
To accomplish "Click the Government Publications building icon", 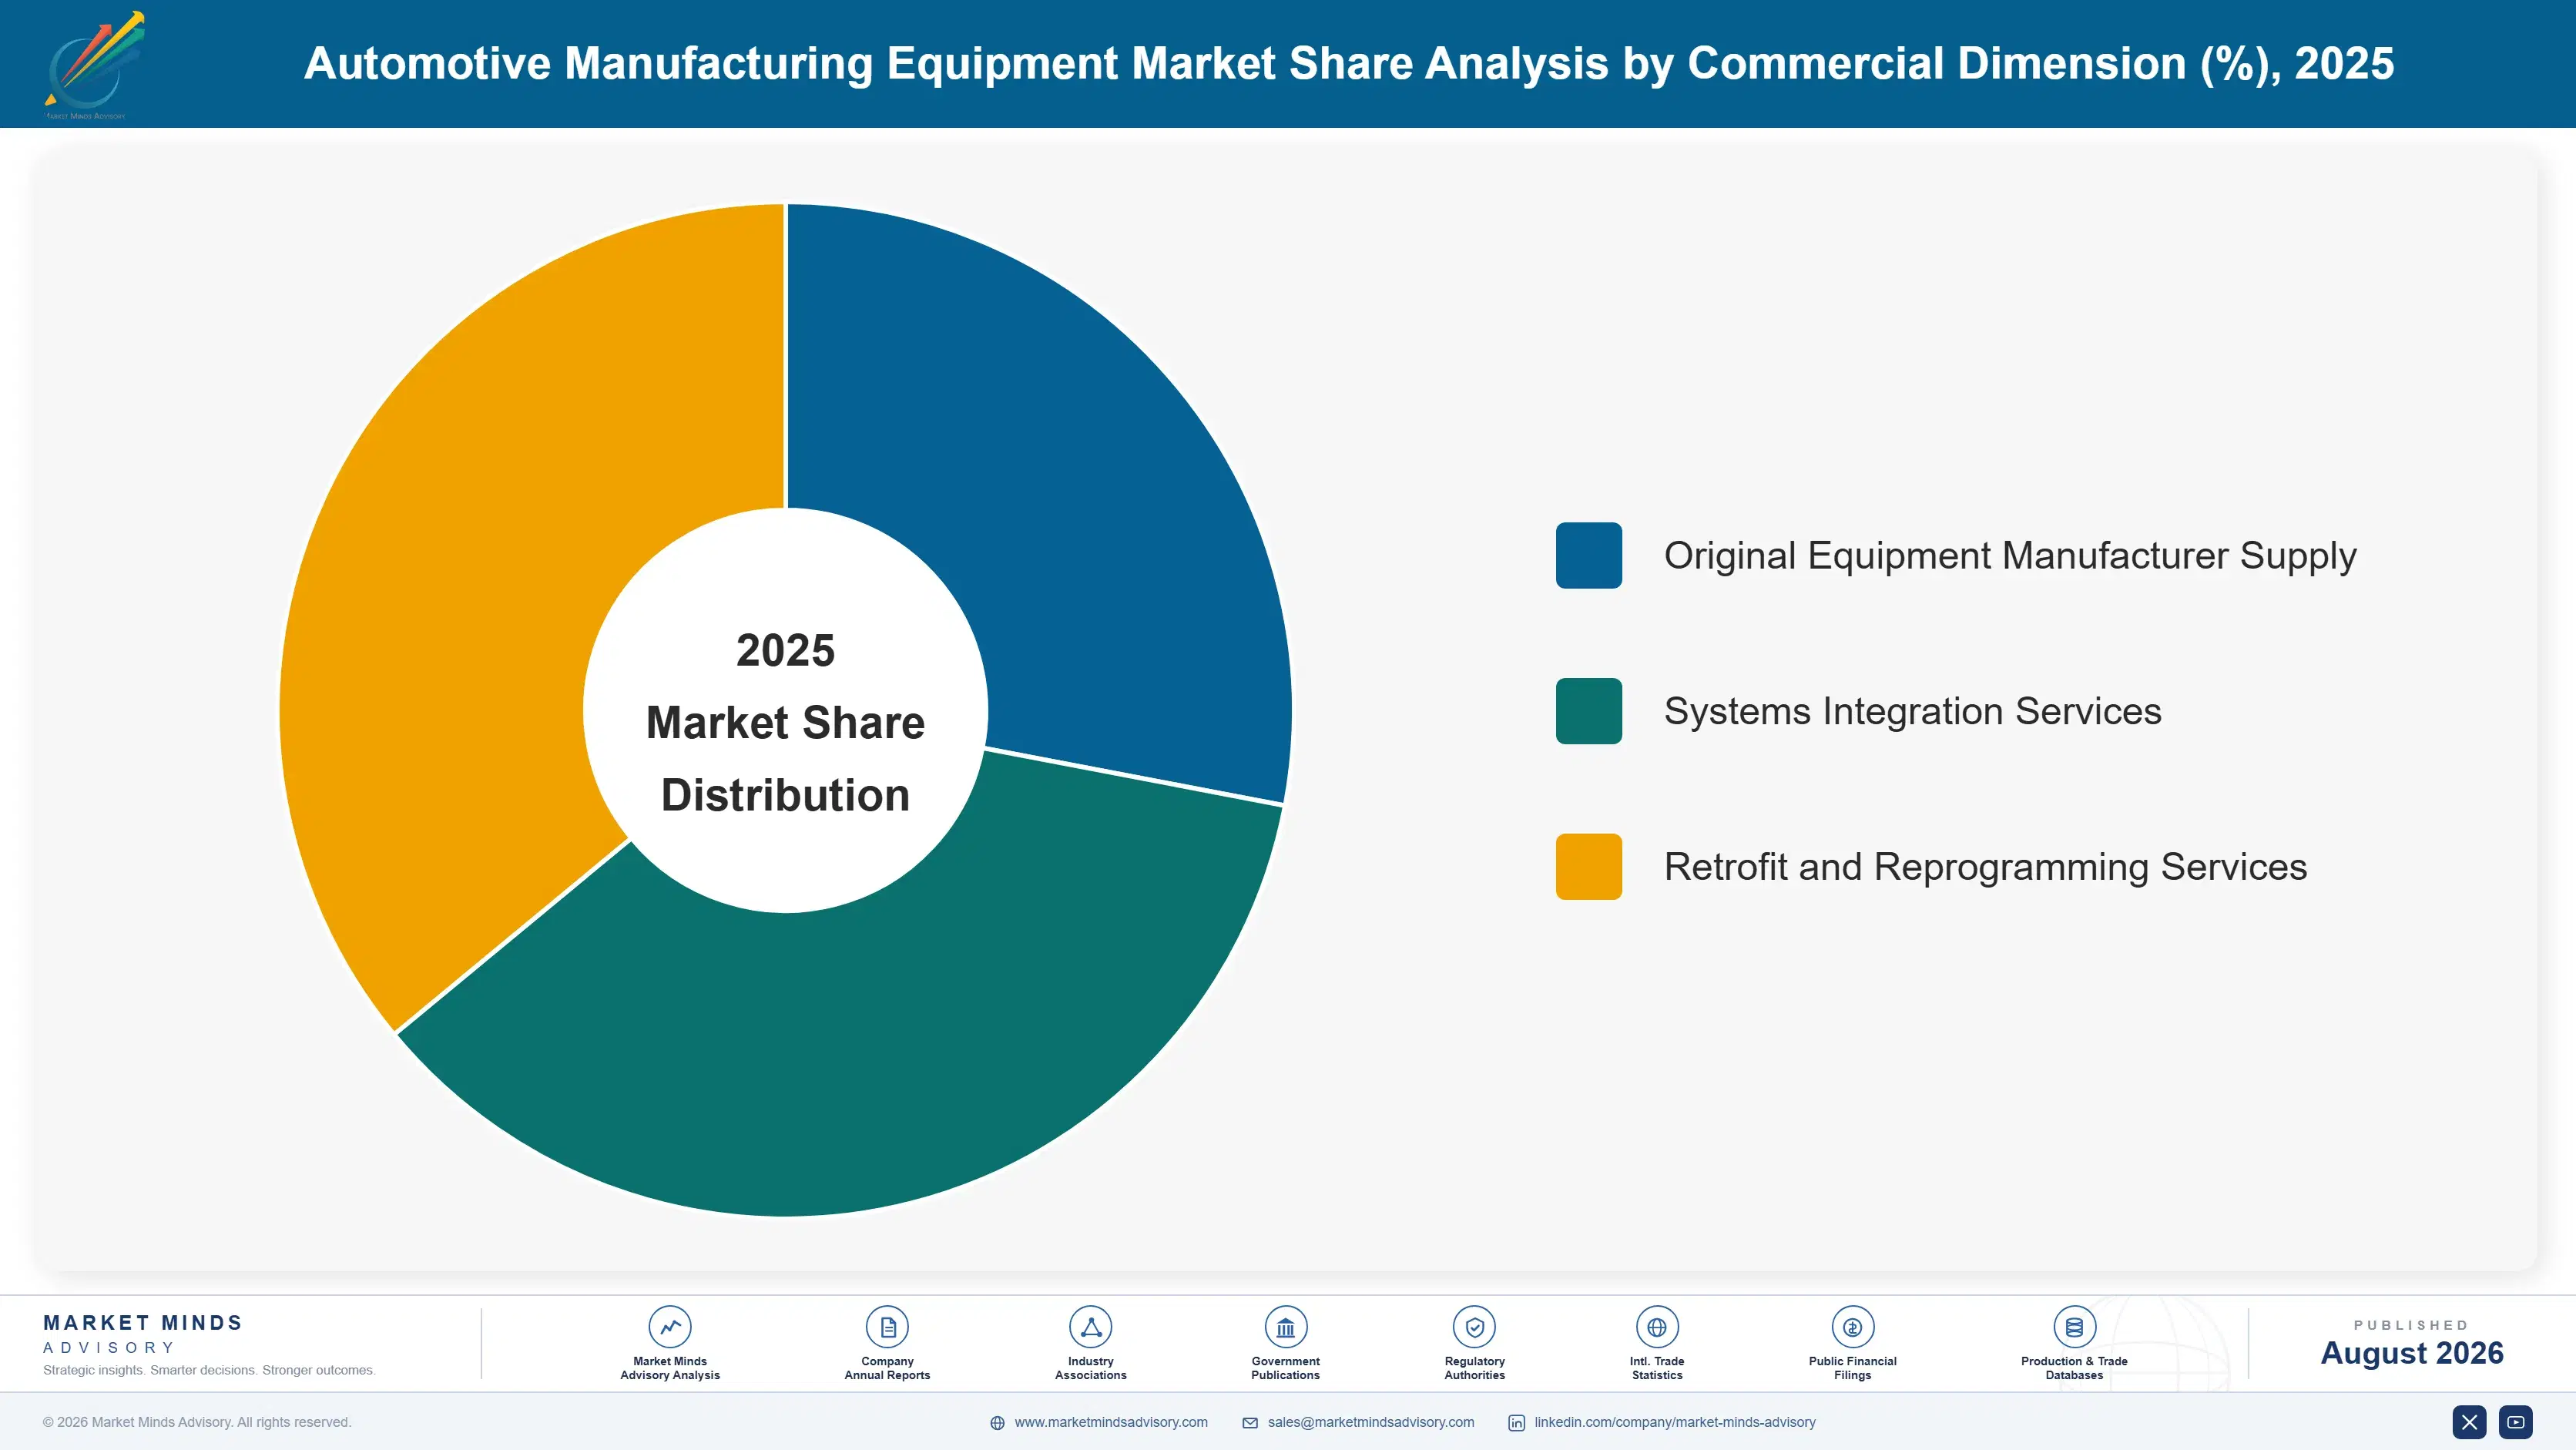I will tap(1285, 1327).
